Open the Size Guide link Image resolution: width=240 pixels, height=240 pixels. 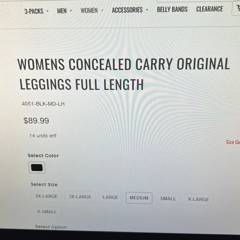click(x=233, y=142)
